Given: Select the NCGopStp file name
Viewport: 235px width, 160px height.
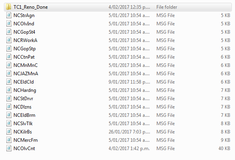Looking at the screenshot, I should [25, 49].
